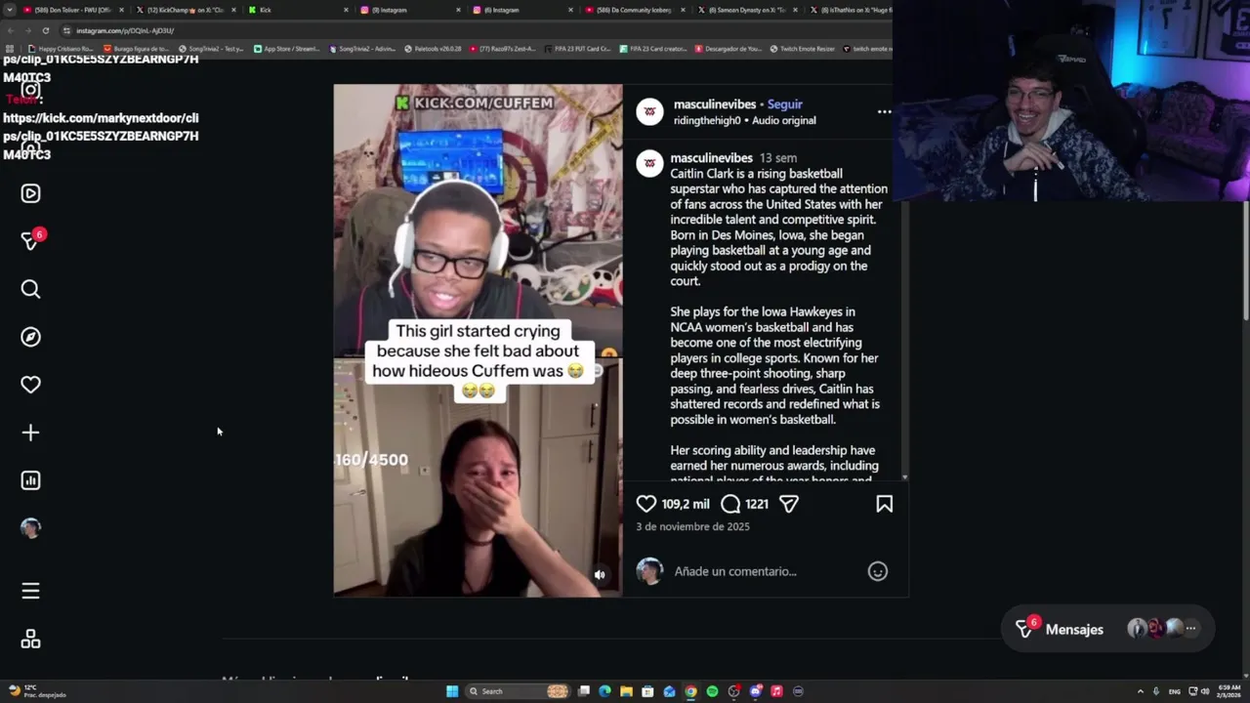Switch to the Da Community Iceberg tab
Viewport: 1250px width, 703px height.
[x=635, y=10]
